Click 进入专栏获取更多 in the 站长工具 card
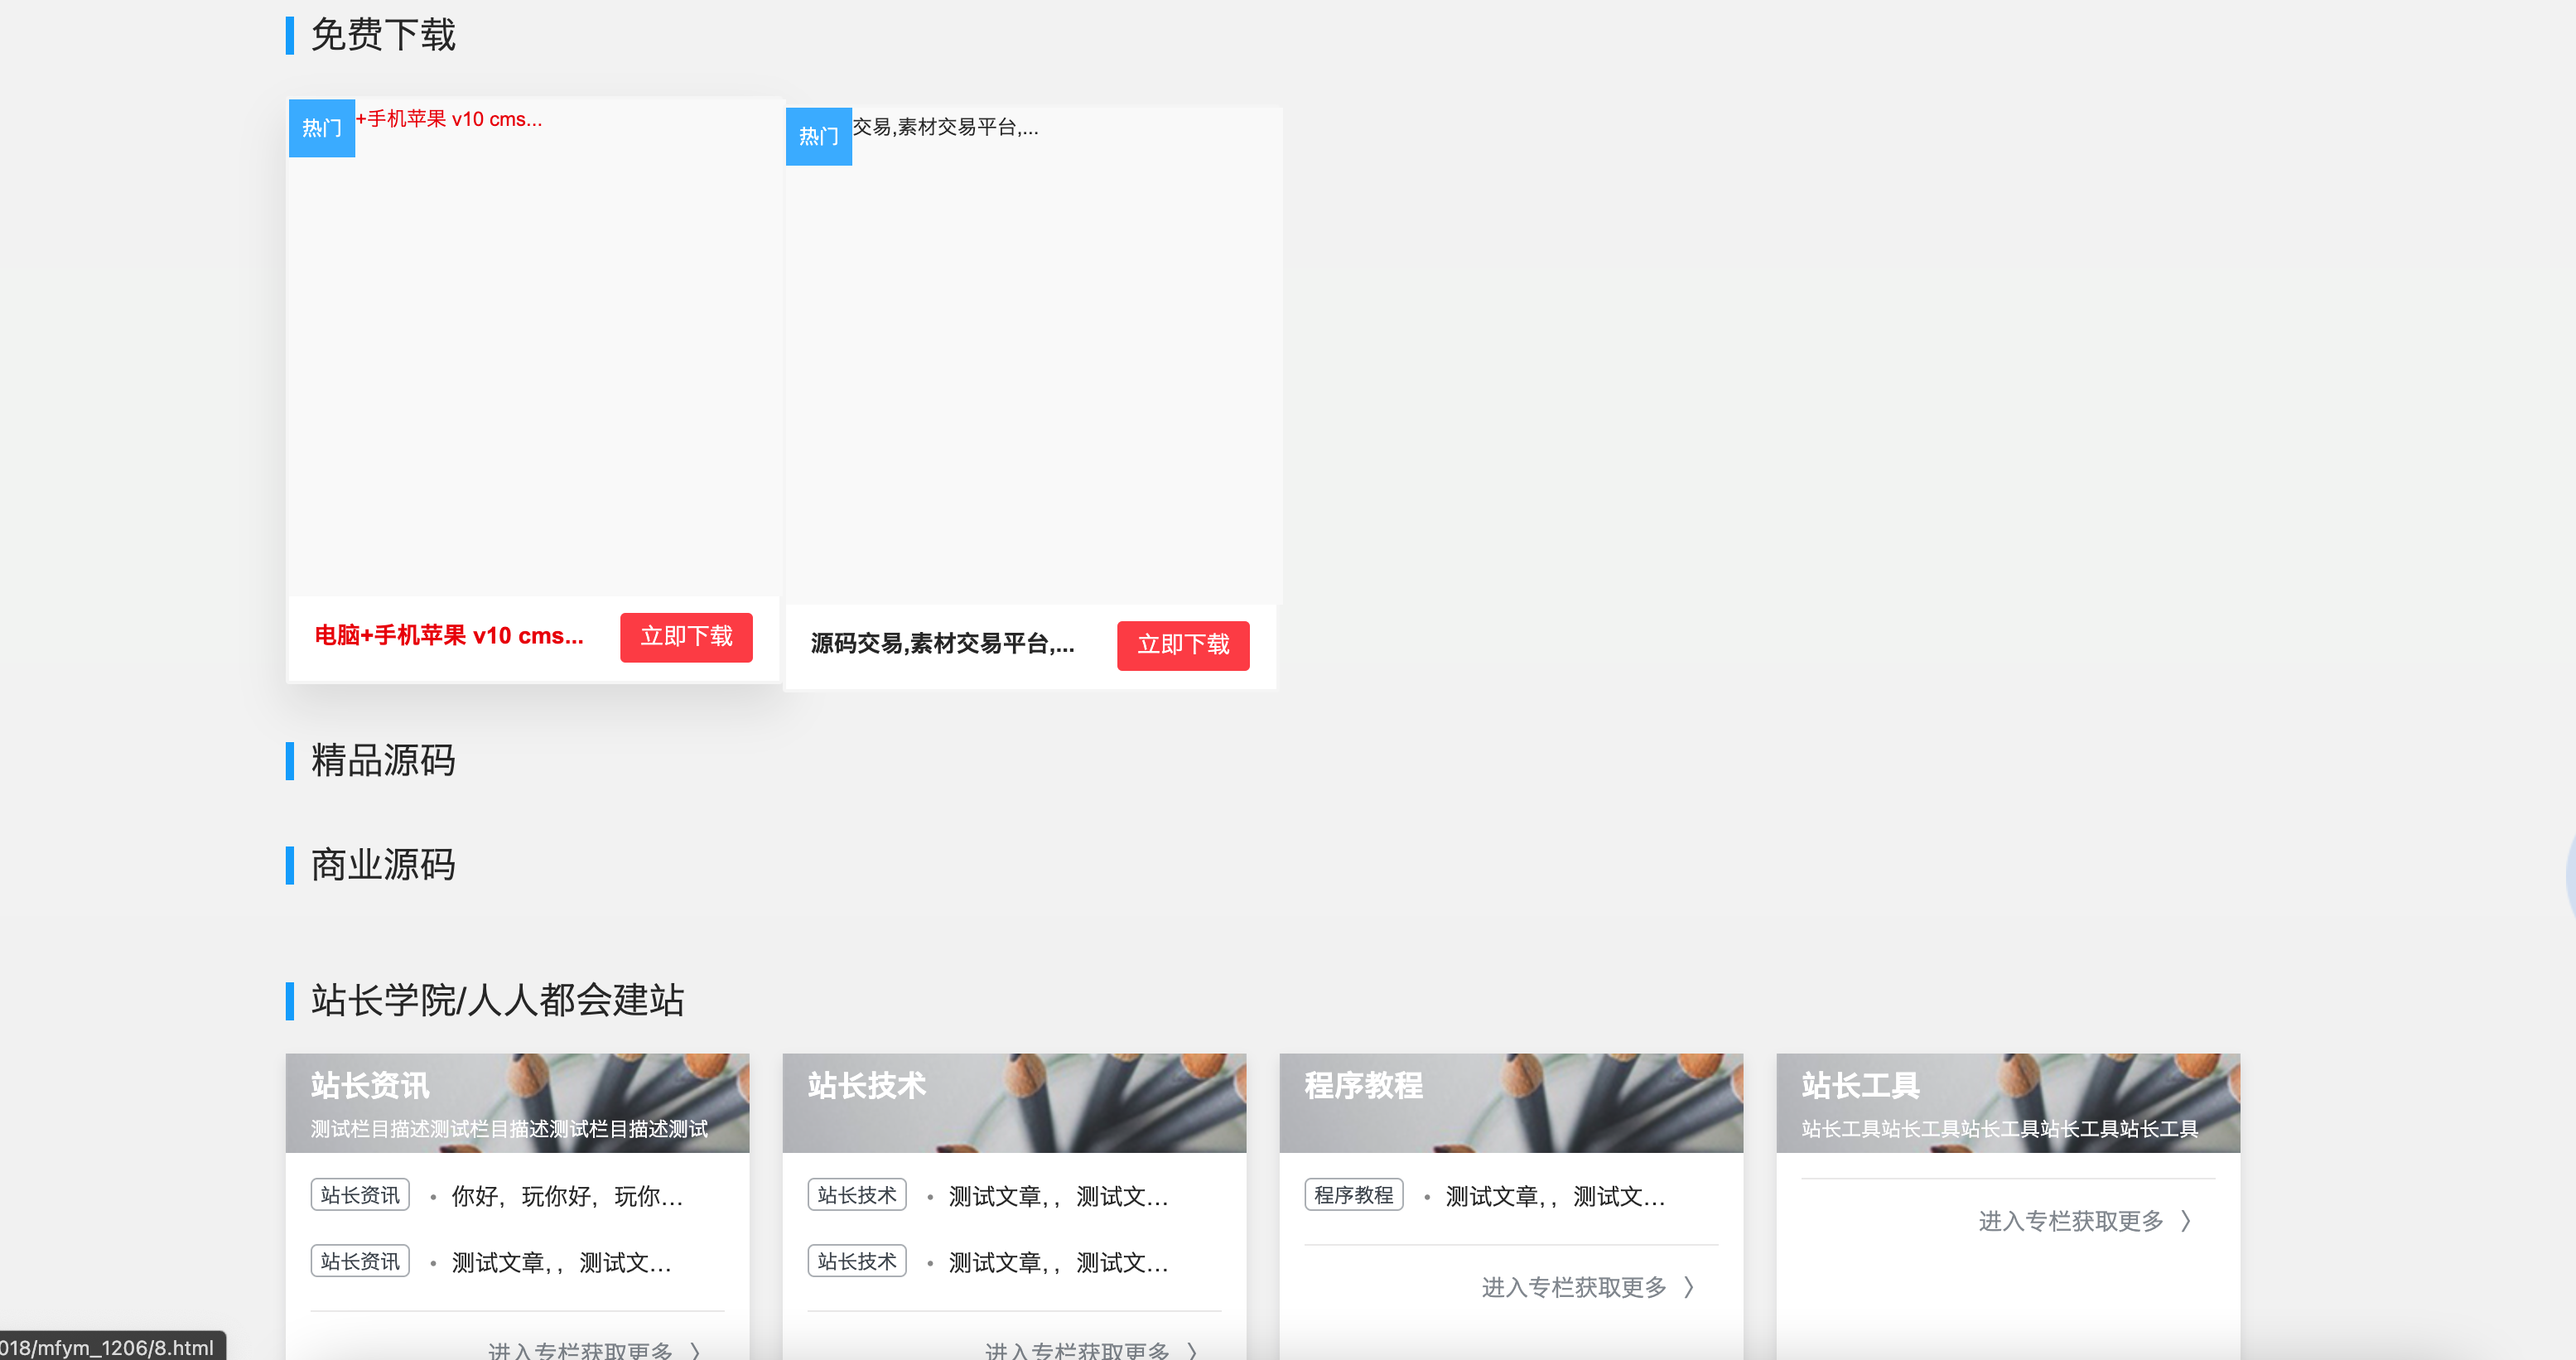This screenshot has height=1360, width=2576. click(2071, 1221)
